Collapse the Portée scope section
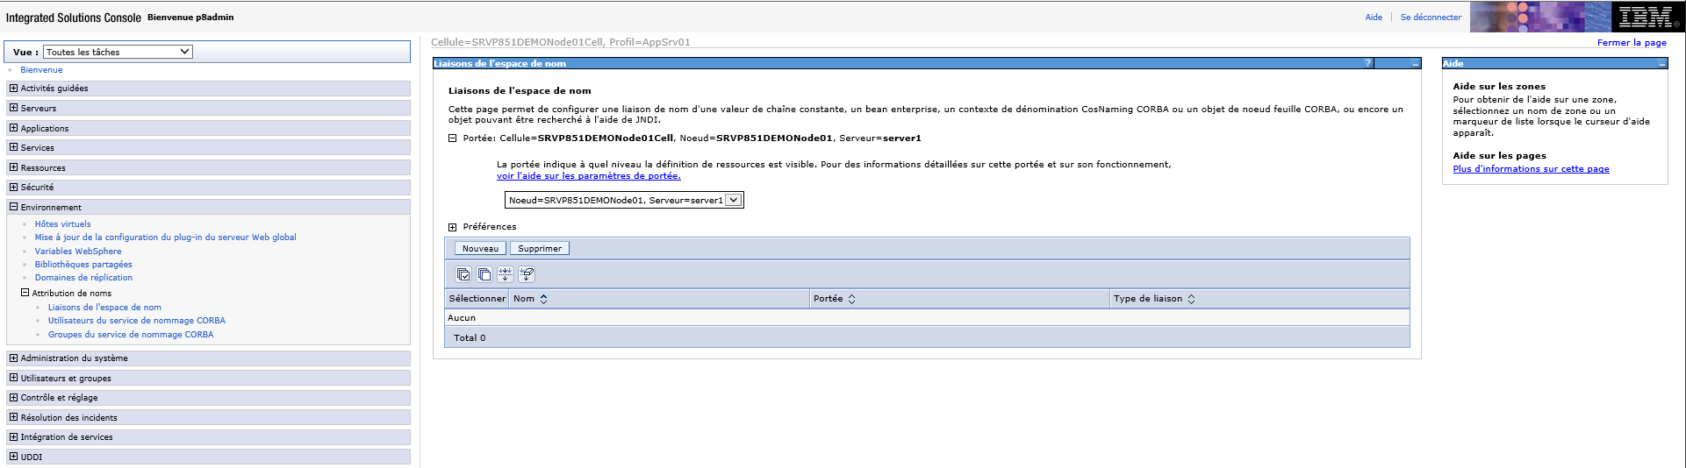The image size is (1686, 468). point(453,138)
